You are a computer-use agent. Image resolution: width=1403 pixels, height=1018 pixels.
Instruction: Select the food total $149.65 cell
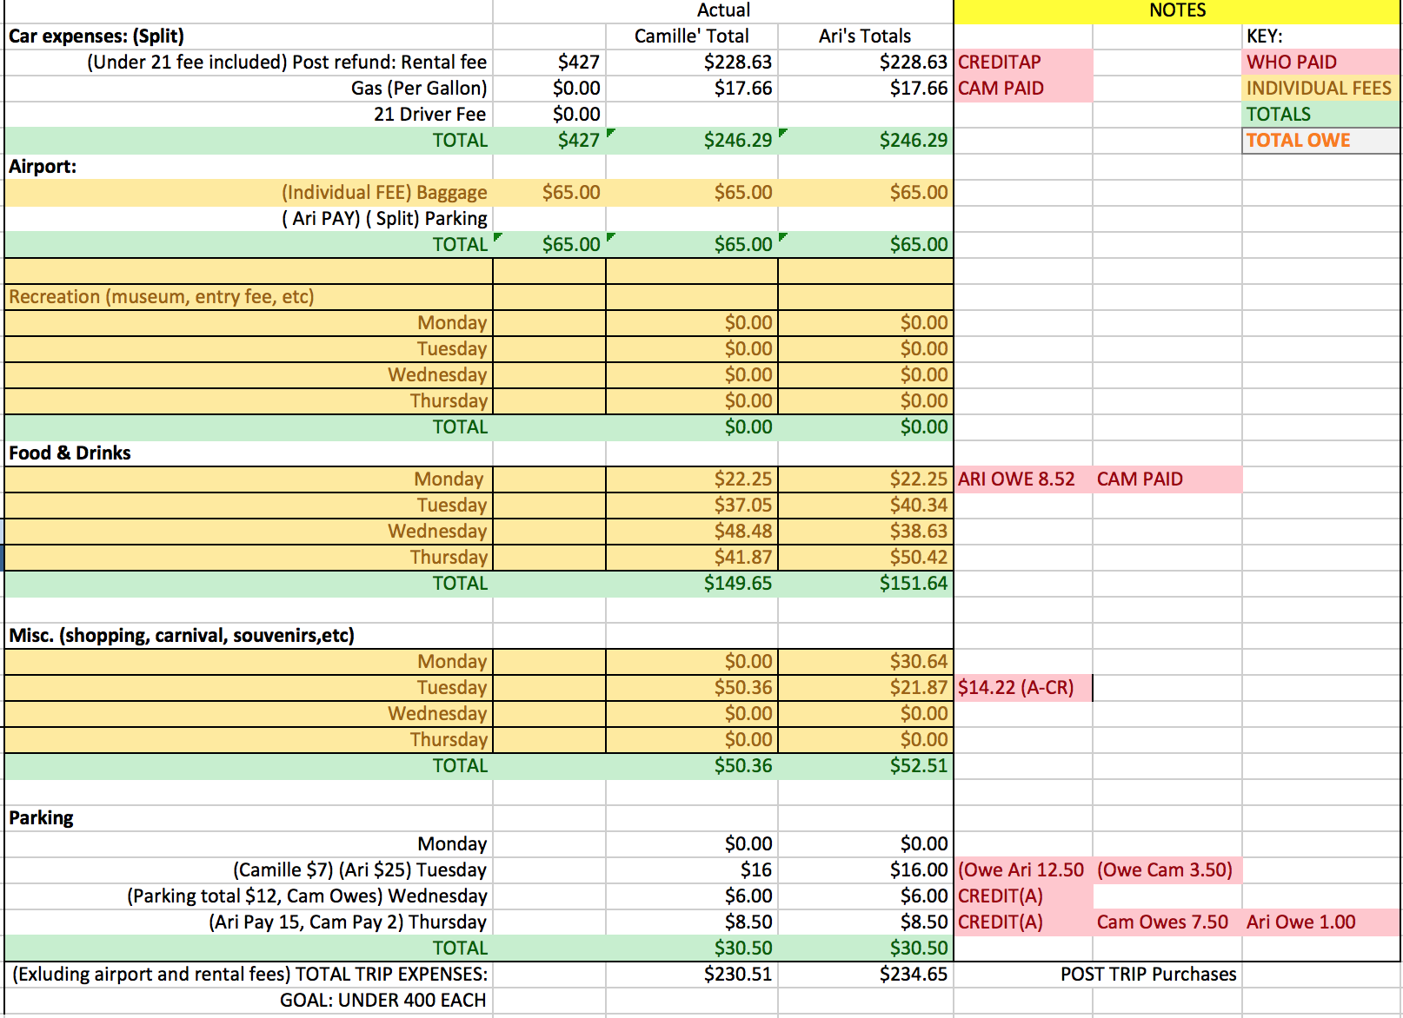coord(692,584)
